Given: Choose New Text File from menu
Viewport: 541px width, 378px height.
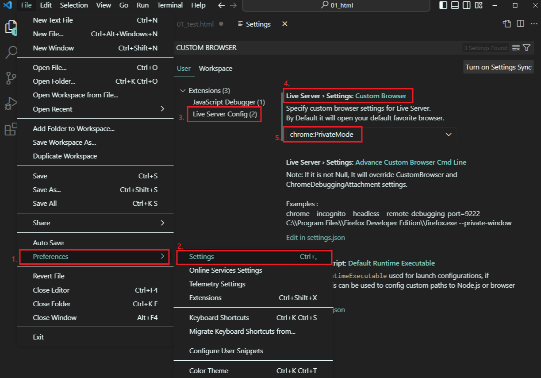Looking at the screenshot, I should coord(95,20).
